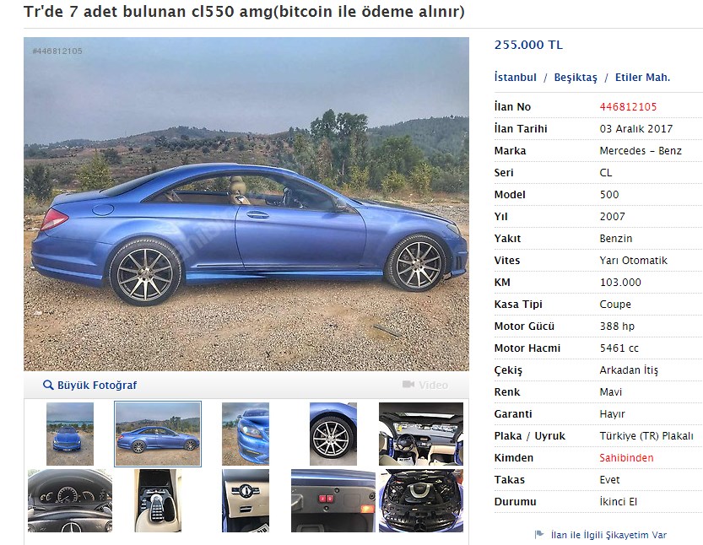This screenshot has width=703, height=545.
Task: Show the seat control switch thumbnail
Action: click(246, 500)
